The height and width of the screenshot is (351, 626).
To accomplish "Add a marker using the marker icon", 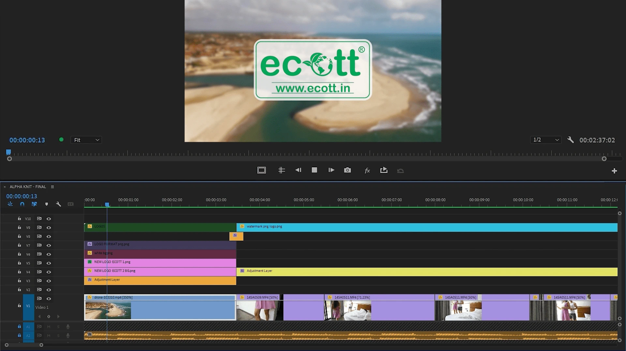I will pyautogui.click(x=47, y=204).
